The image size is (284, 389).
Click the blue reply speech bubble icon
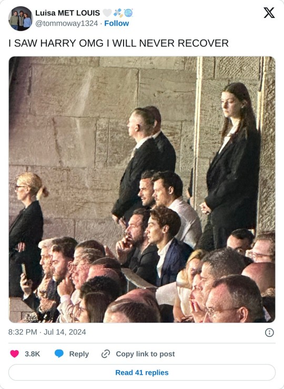pos(59,354)
